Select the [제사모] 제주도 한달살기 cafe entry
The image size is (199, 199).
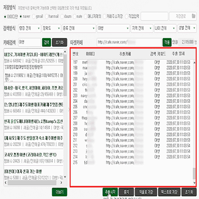34,141
